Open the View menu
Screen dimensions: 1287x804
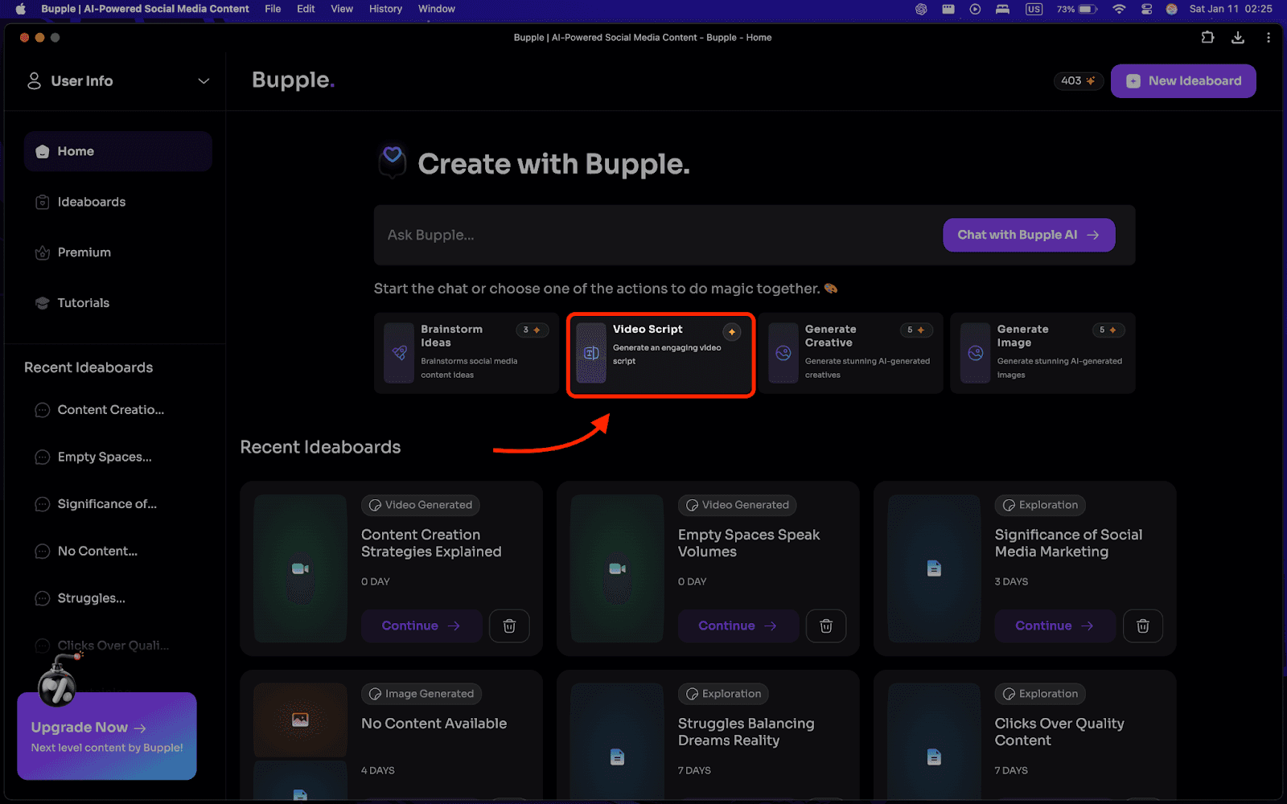342,9
